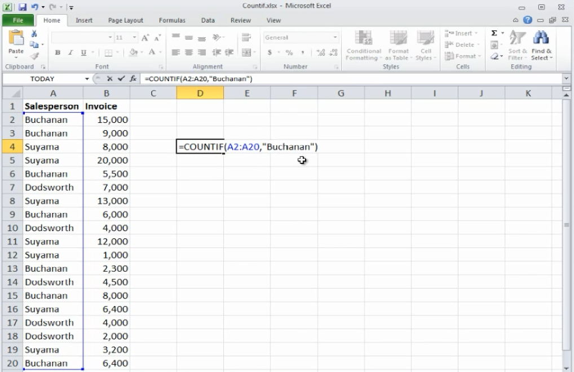Minimize the ribbon with the caret button
Viewport: 574px width, 372px height.
(x=515, y=20)
